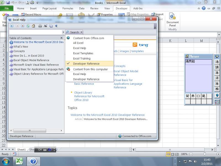Click the Print icon in Excel Help

(40, 26)
